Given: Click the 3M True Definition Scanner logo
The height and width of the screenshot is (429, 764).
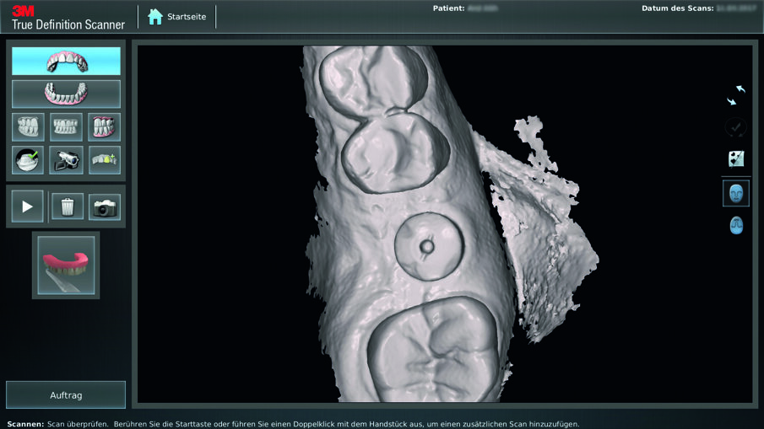Looking at the screenshot, I should point(68,18).
